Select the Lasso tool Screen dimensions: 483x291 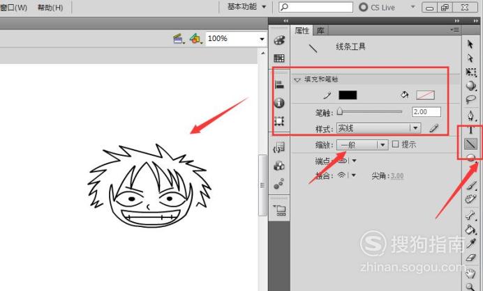(470, 100)
